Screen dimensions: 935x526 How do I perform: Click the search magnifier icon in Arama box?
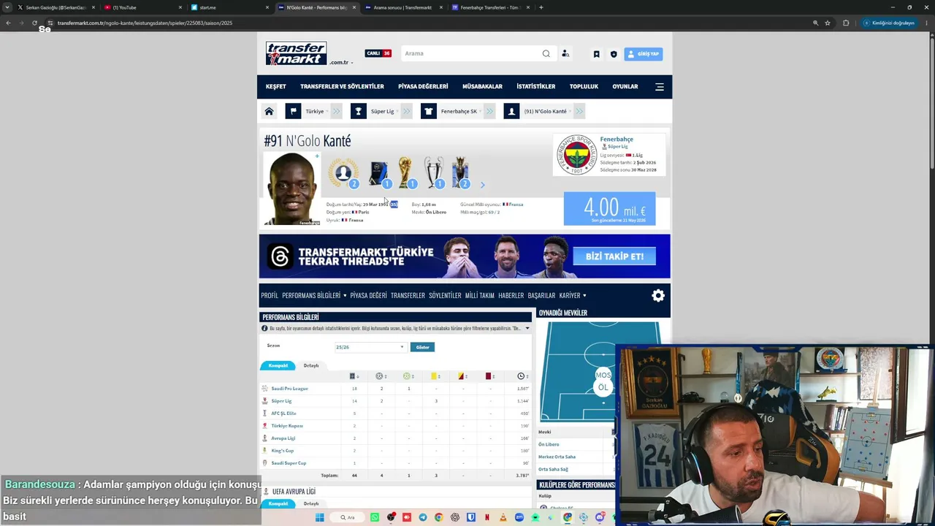click(x=546, y=53)
